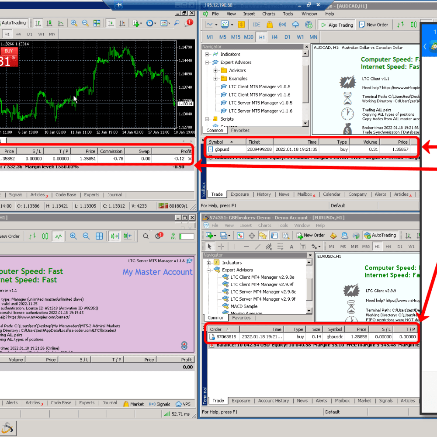437x437 pixels.
Task: Select line chart icon in the Master Account toolbar
Action: pyautogui.click(x=58, y=236)
